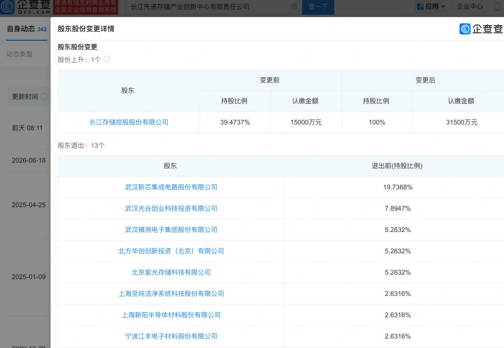The width and height of the screenshot is (504, 348).
Task: Click the Qcc.com logo at top left
Action: click(x=26, y=7)
